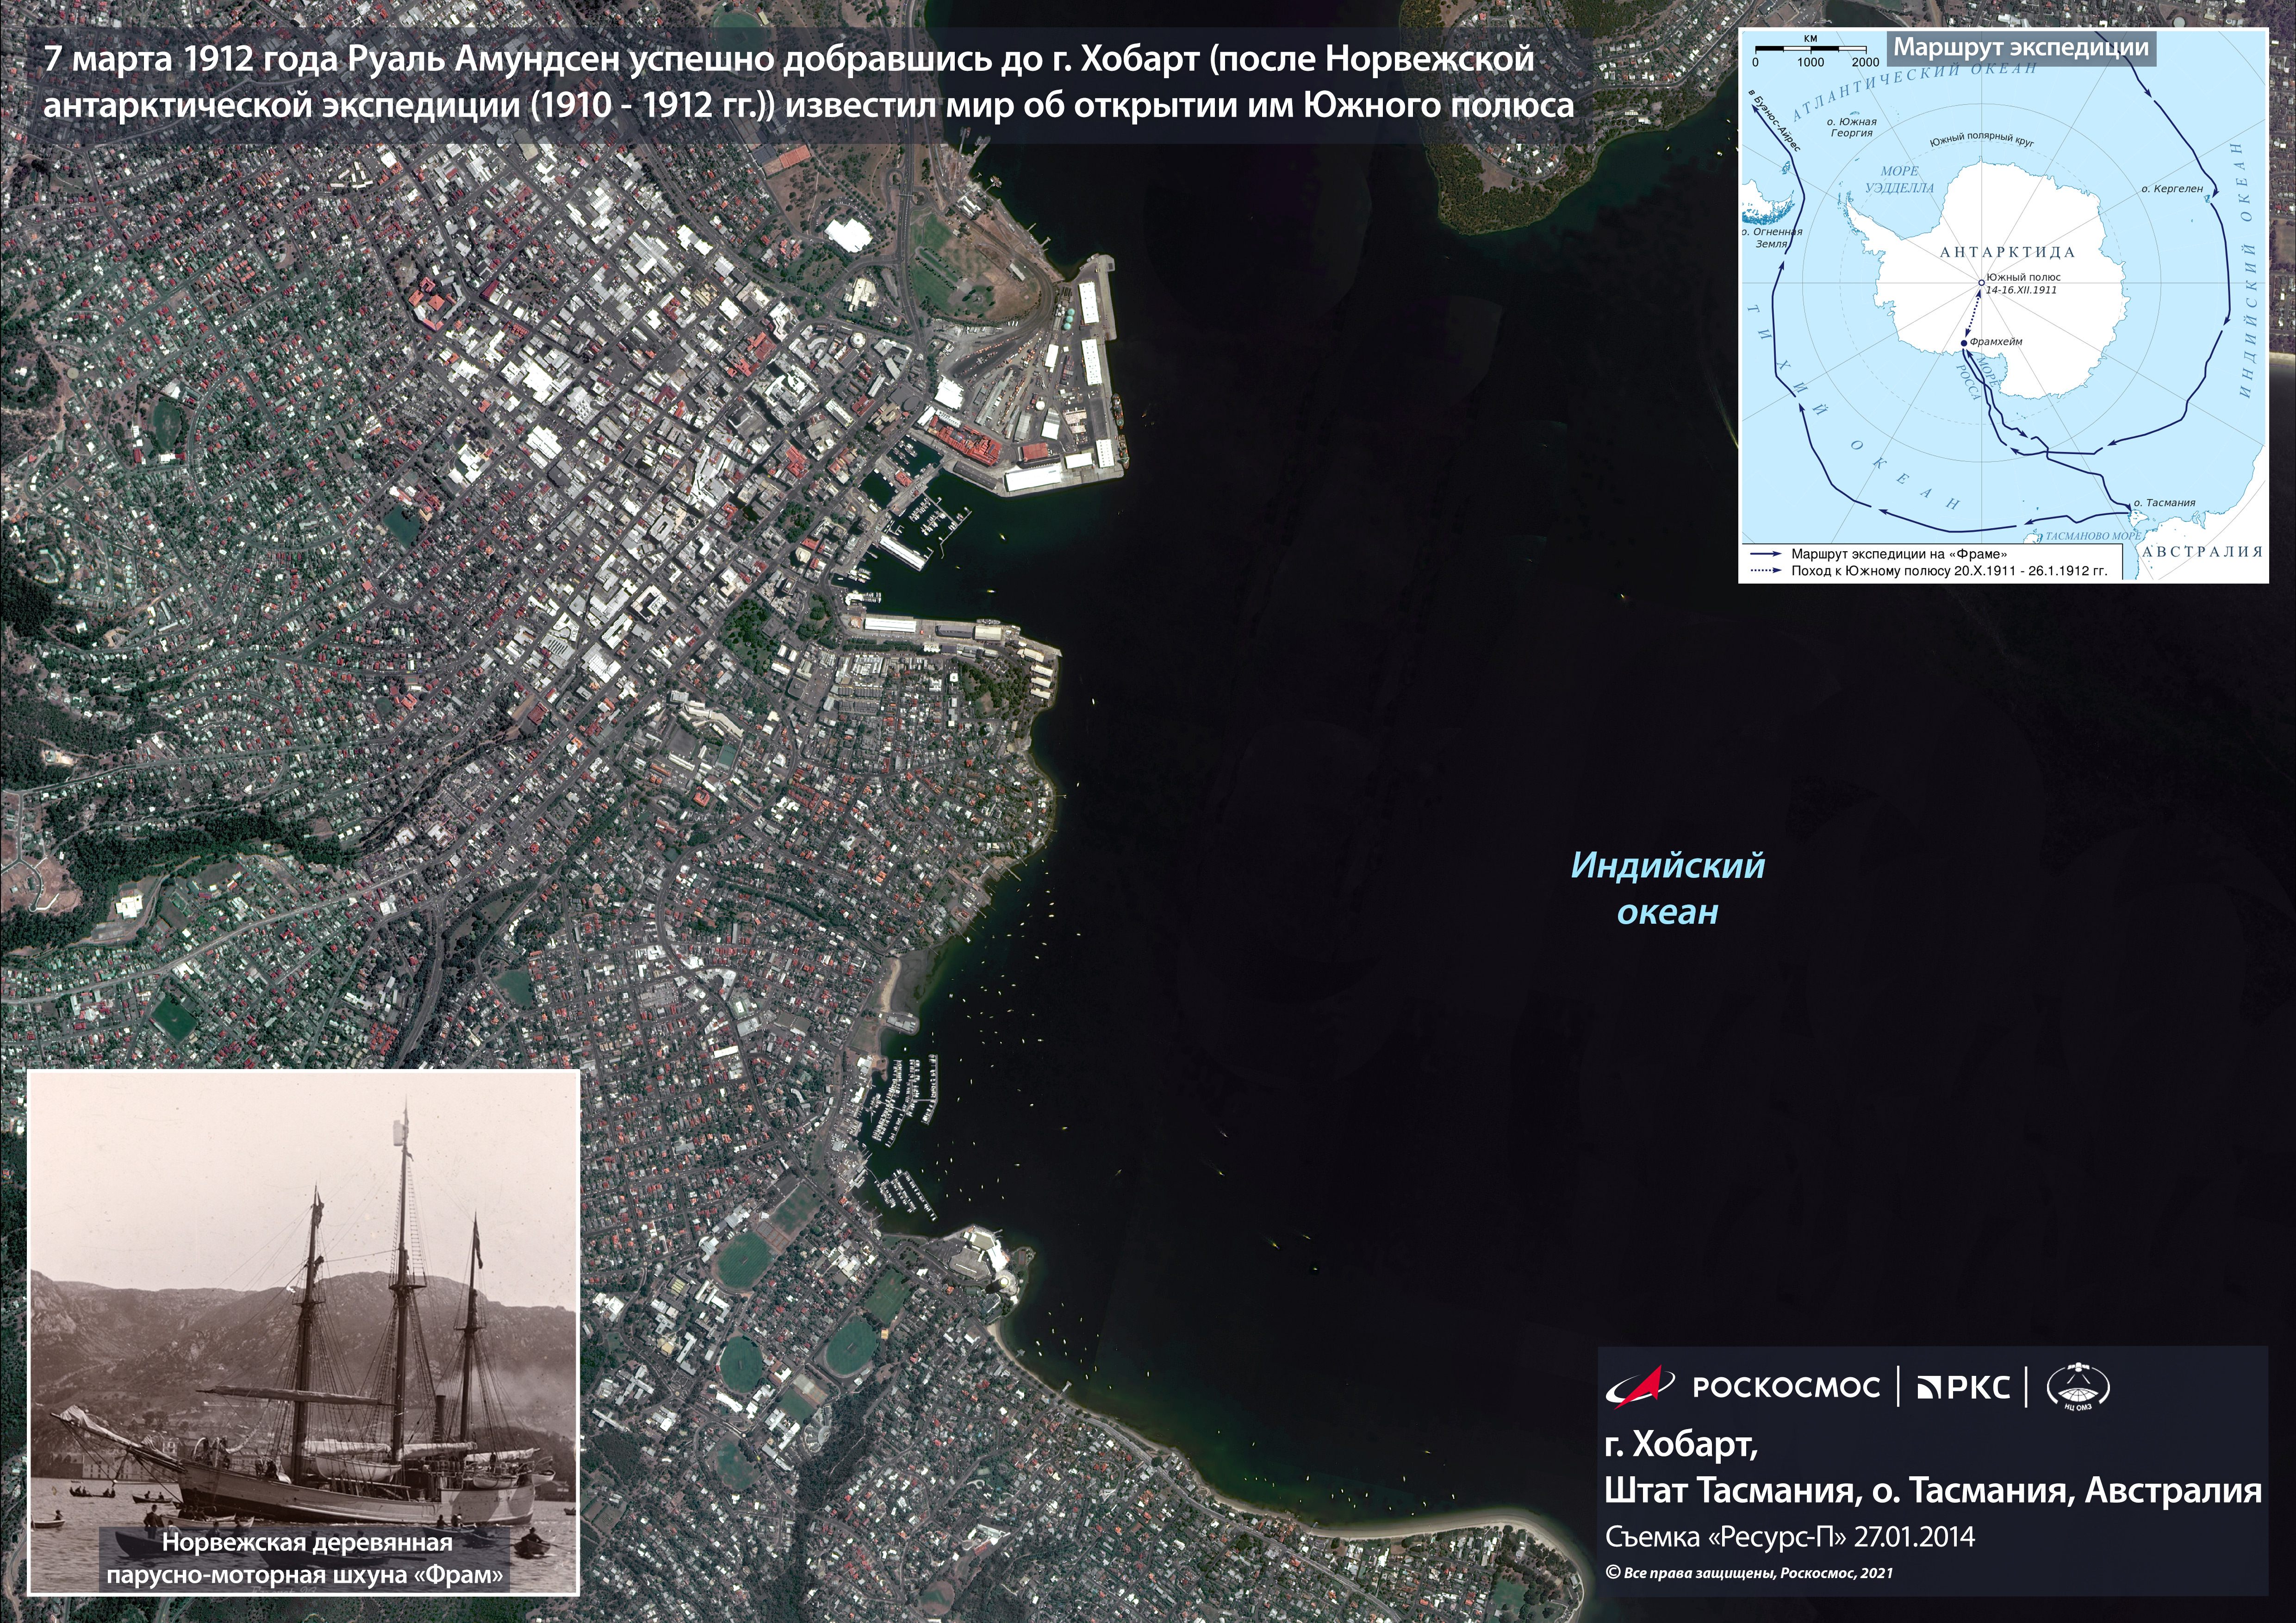Click the Фрамхейм base dot on the map
This screenshot has height=1623, width=2296.
(x=1964, y=343)
